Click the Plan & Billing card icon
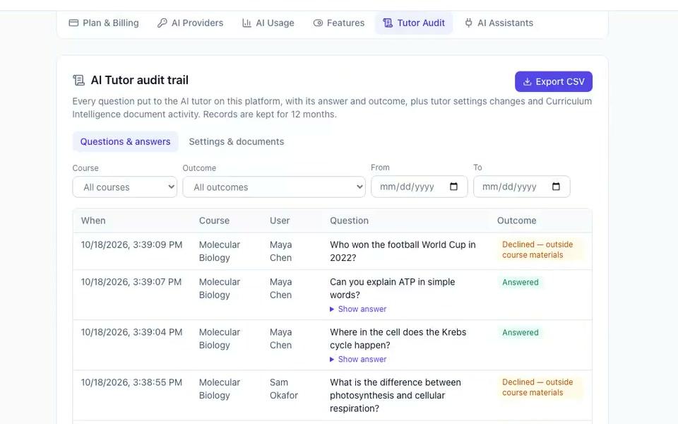This screenshot has width=678, height=424. click(x=73, y=23)
